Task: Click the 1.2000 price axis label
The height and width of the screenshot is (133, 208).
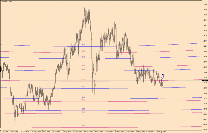Action: pos(205,20)
